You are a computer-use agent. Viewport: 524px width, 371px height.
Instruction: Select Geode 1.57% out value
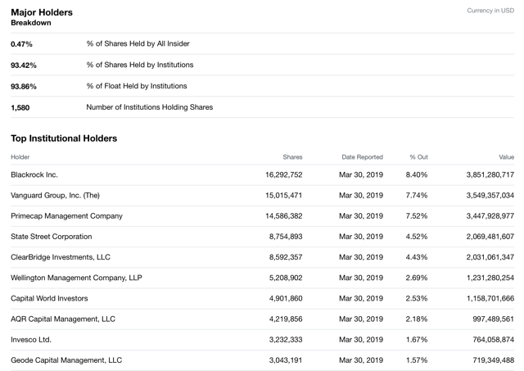click(417, 360)
